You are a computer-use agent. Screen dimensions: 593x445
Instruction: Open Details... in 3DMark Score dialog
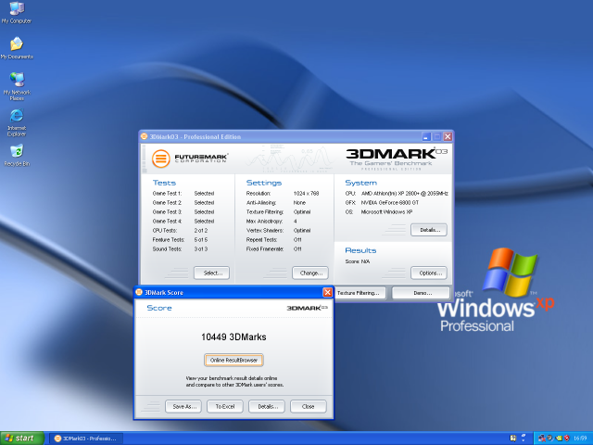coord(267,406)
